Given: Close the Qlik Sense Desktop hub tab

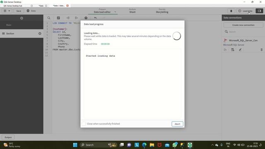Looking at the screenshot, I should point(31,6).
